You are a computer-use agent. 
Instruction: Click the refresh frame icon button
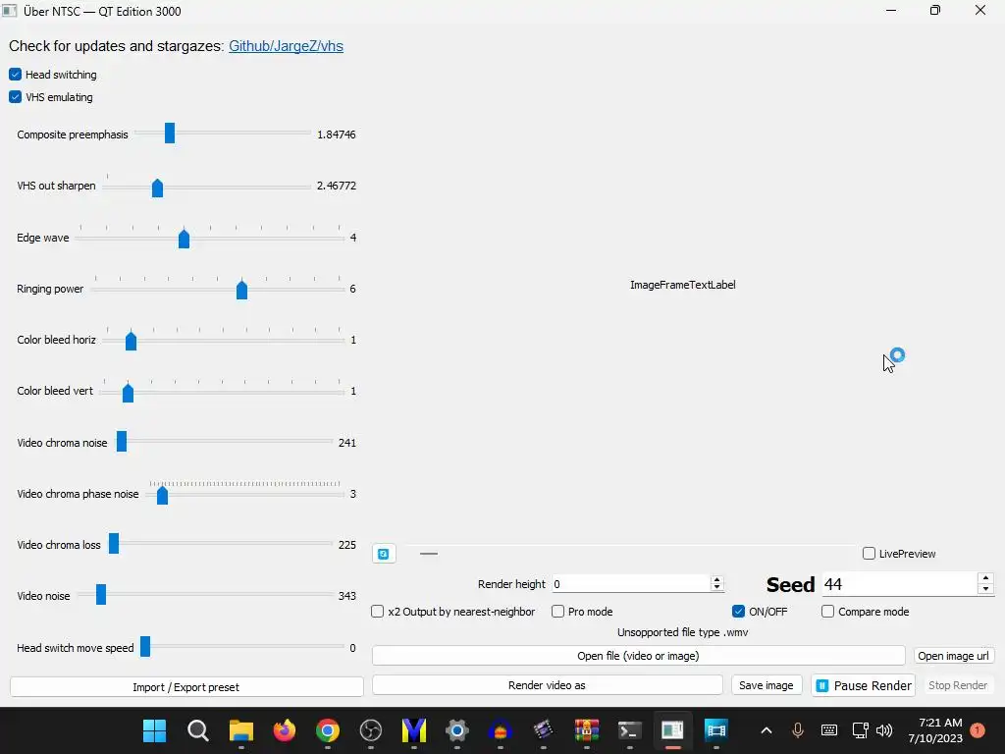pyautogui.click(x=384, y=554)
